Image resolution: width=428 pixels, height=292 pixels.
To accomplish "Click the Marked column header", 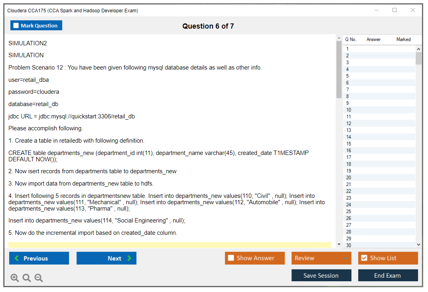I will (x=403, y=39).
